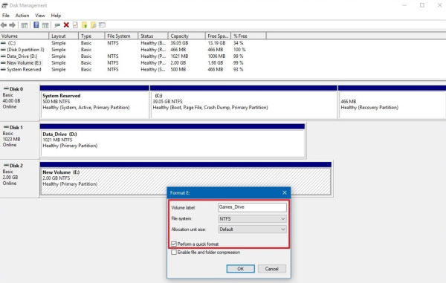Open the View menu
This screenshot has width=446, height=283.
(x=40, y=16)
